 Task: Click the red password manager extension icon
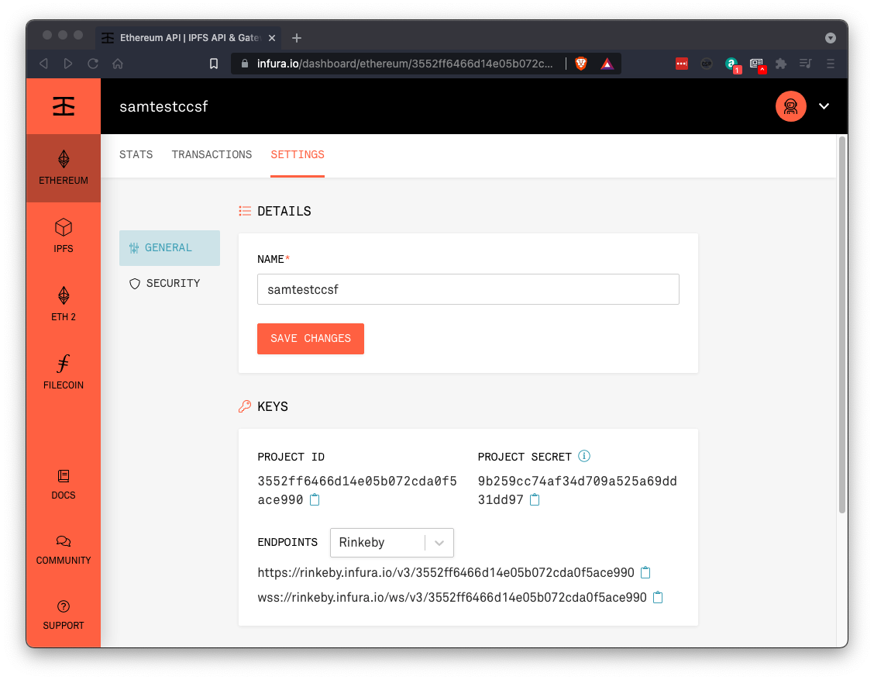pyautogui.click(x=681, y=64)
